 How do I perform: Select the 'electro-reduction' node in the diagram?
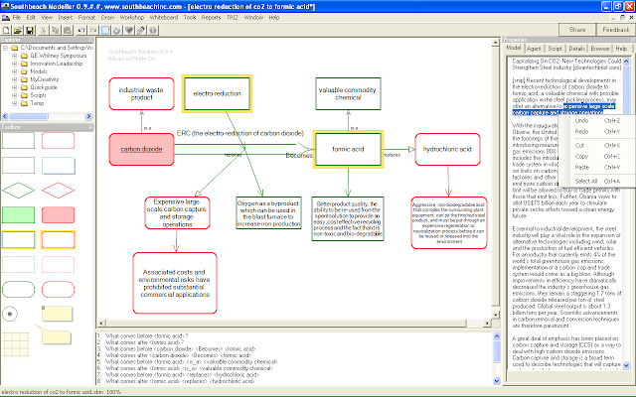point(217,93)
